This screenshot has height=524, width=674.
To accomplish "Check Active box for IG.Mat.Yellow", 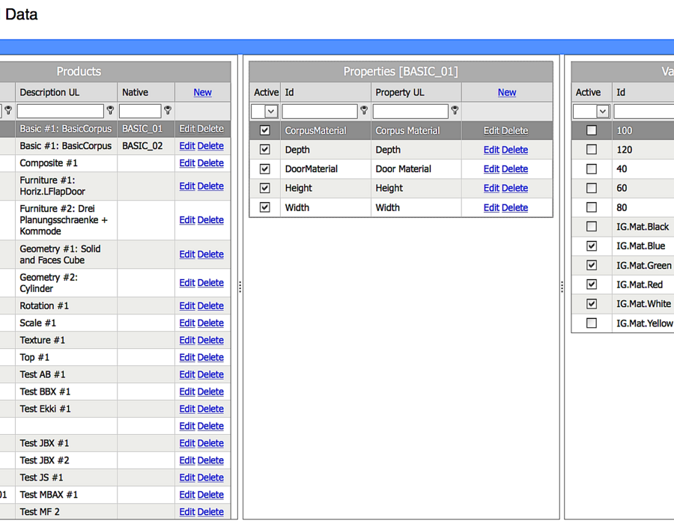I will pos(592,323).
